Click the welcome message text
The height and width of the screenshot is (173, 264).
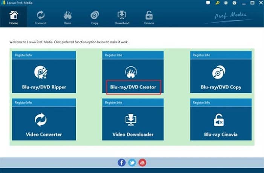tap(69, 42)
